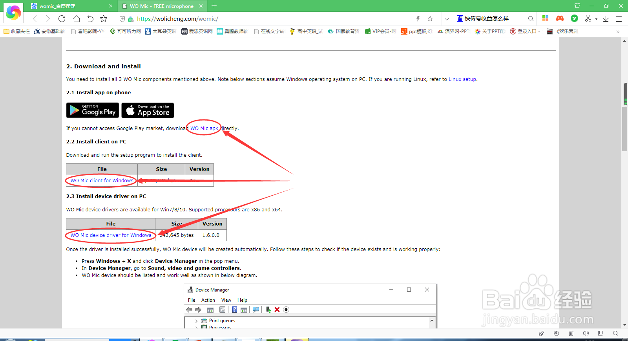Screen dimensions: 628x341
Task: Open the 可可听力网 bookmark
Action: click(126, 31)
